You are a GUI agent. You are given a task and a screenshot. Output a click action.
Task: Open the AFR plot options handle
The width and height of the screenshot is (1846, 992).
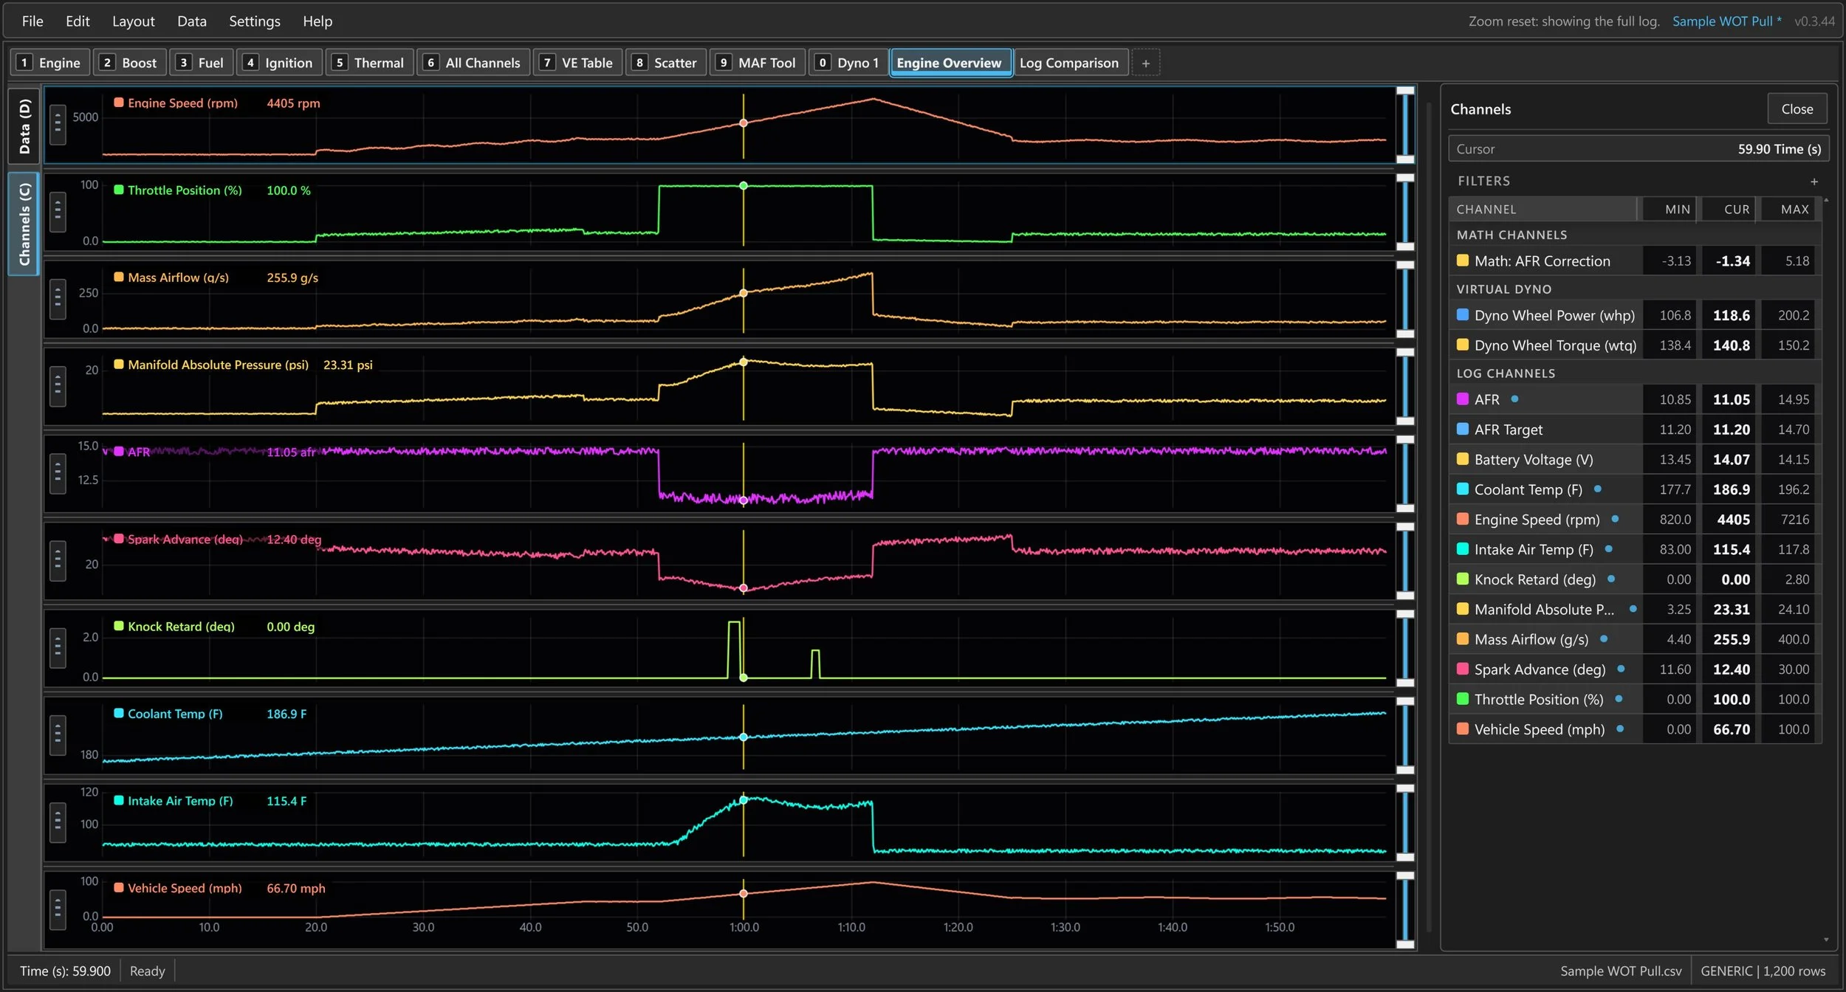point(58,474)
